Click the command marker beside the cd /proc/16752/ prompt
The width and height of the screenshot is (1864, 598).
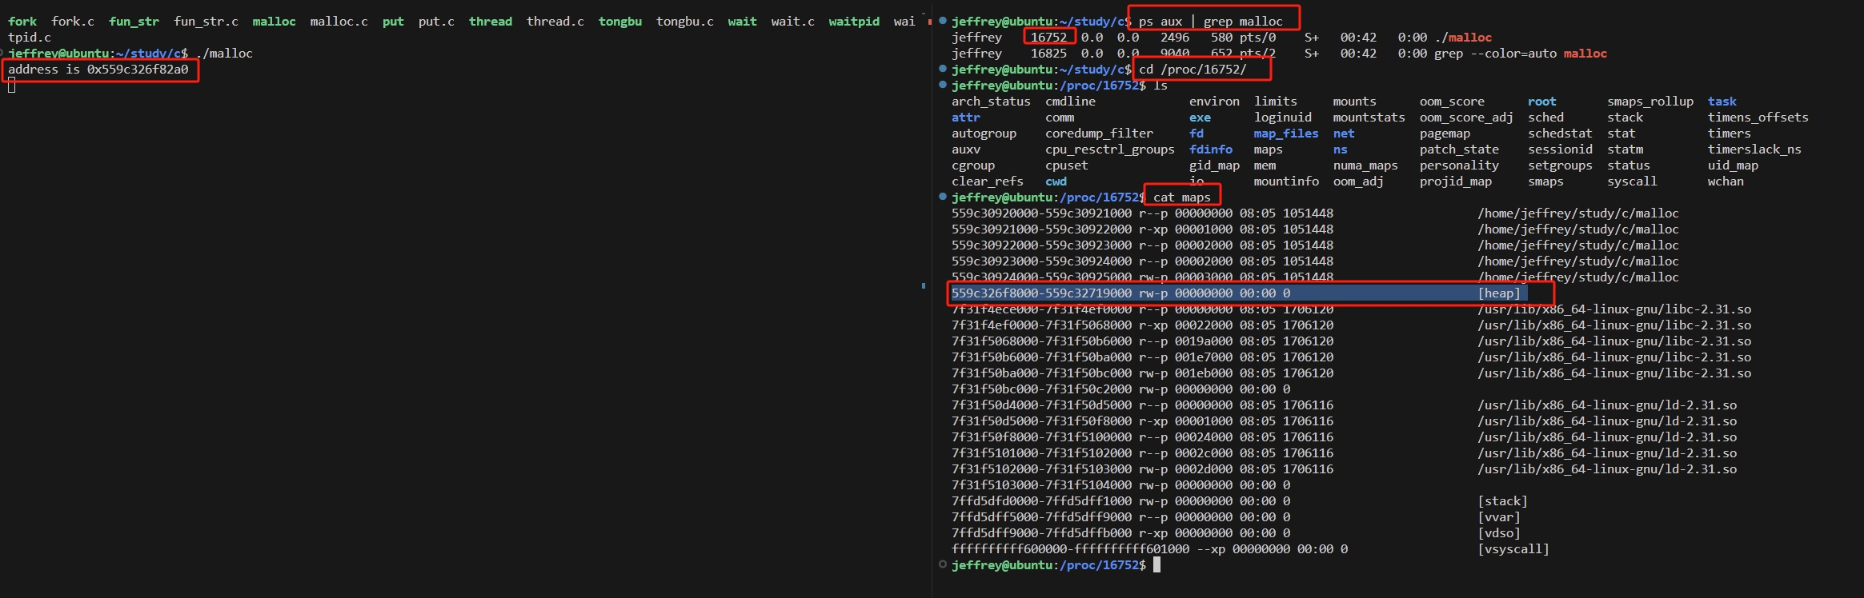943,69
